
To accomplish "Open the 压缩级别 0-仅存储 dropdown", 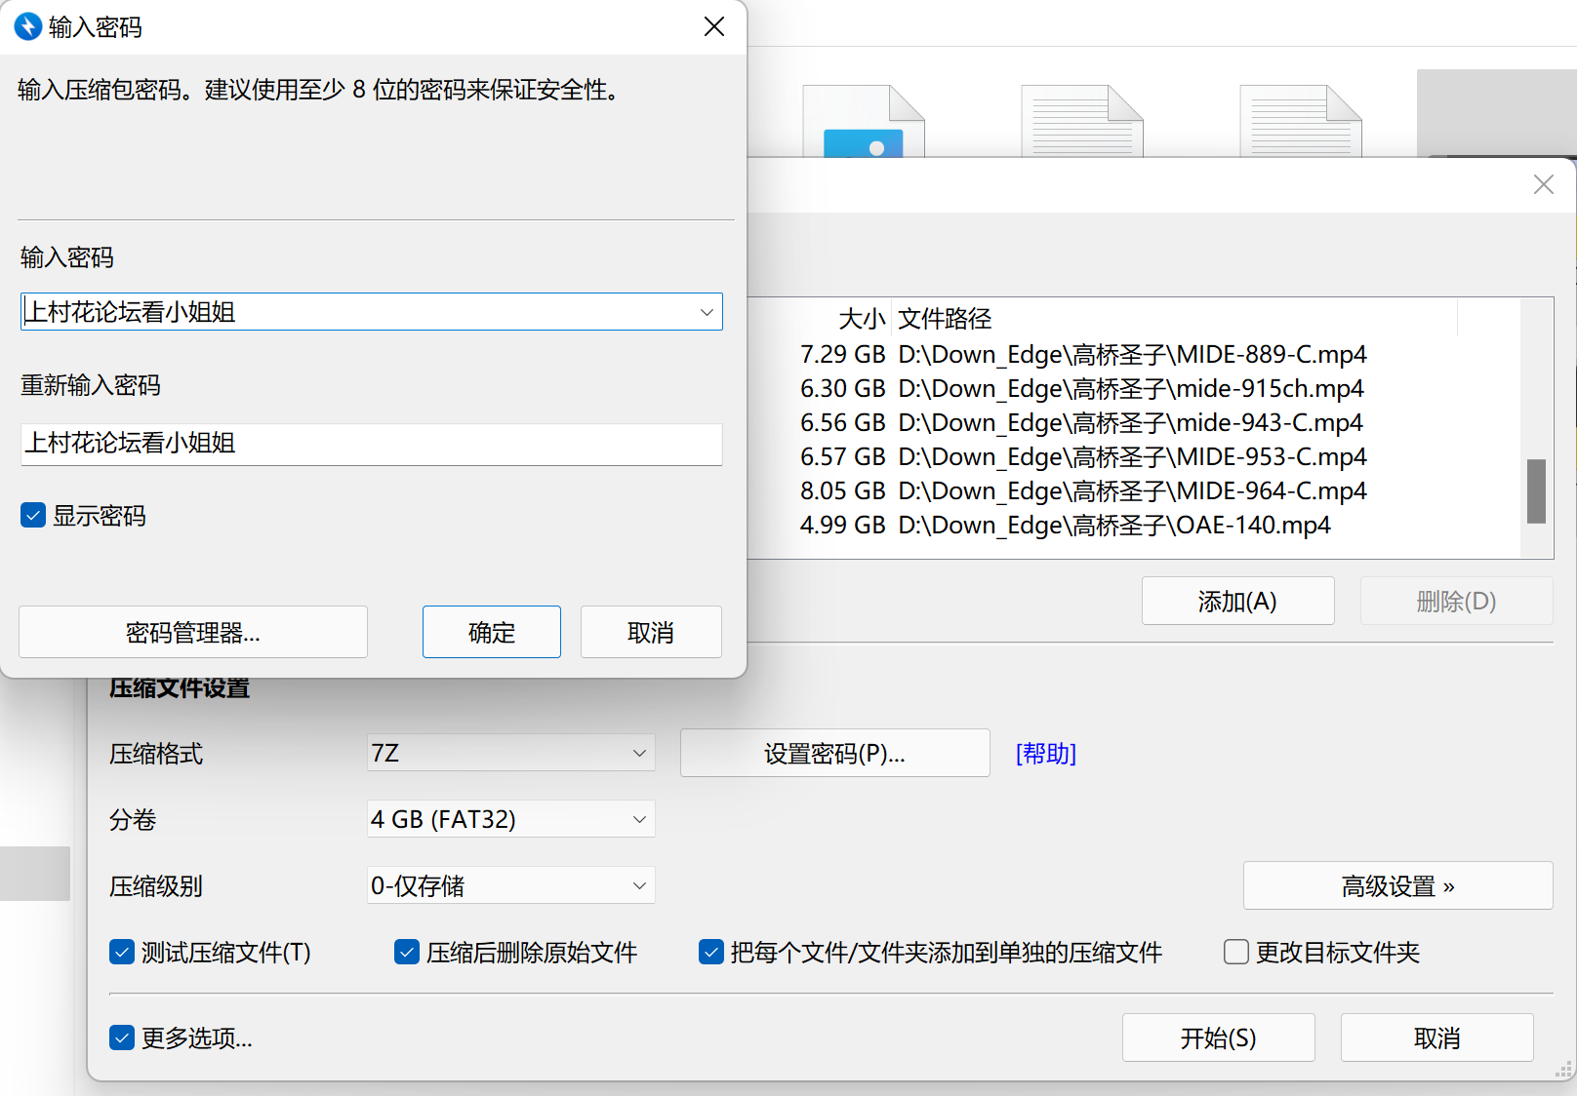I will pyautogui.click(x=510, y=885).
